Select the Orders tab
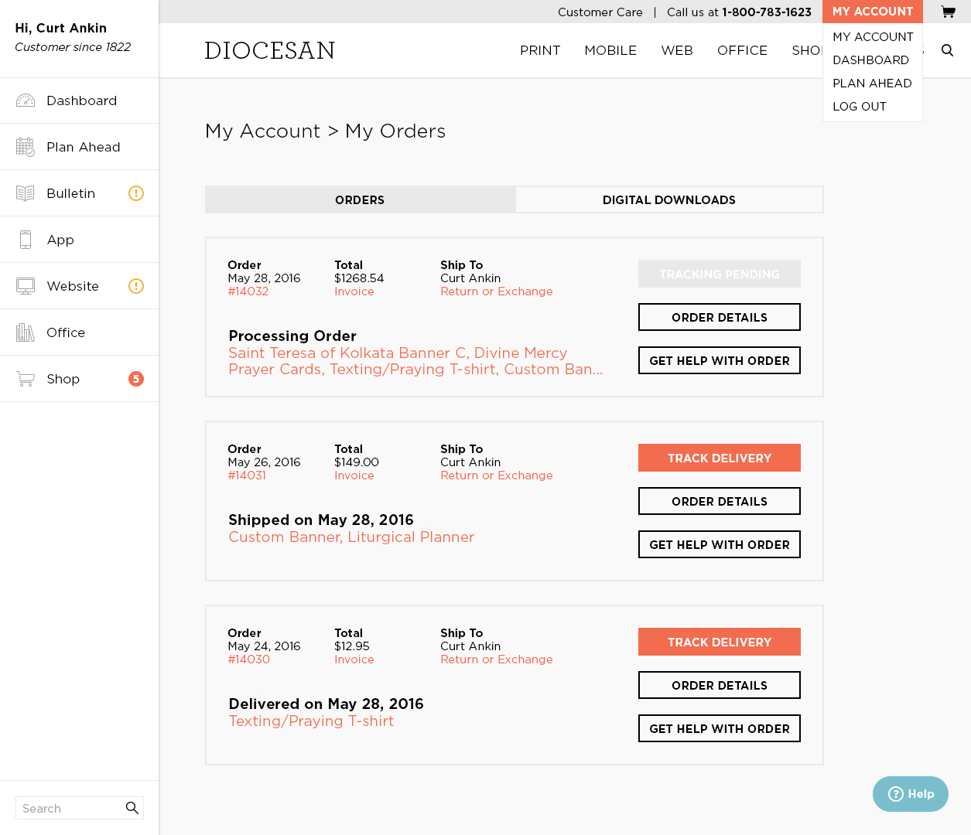971x835 pixels. pyautogui.click(x=360, y=199)
